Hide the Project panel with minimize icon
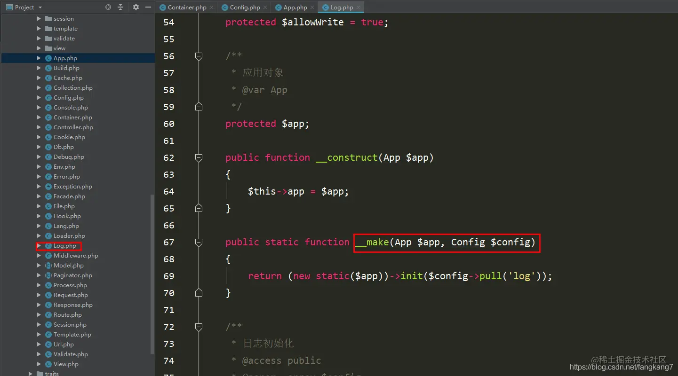678x376 pixels. pyautogui.click(x=148, y=7)
